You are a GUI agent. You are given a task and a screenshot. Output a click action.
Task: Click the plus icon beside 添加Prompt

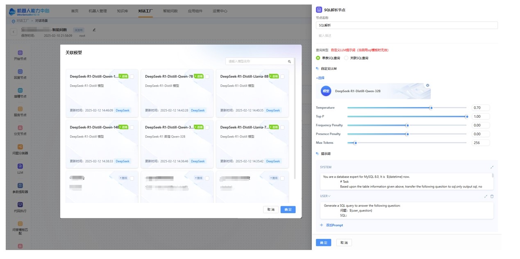322,225
